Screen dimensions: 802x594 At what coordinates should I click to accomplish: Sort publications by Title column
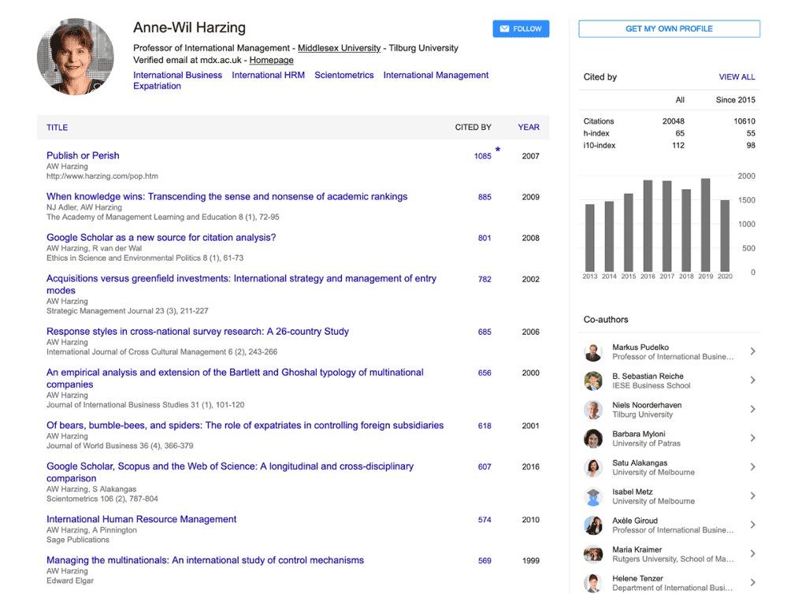(x=58, y=128)
